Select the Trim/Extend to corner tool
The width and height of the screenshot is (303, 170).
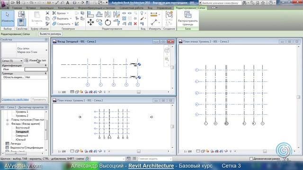[x=116, y=22]
